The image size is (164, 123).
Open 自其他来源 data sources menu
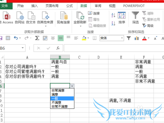(x=45, y=19)
